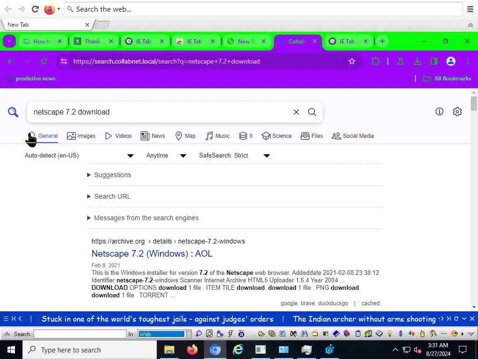Click the Chrome back arrow
478x359 pixels.
pos(10,61)
